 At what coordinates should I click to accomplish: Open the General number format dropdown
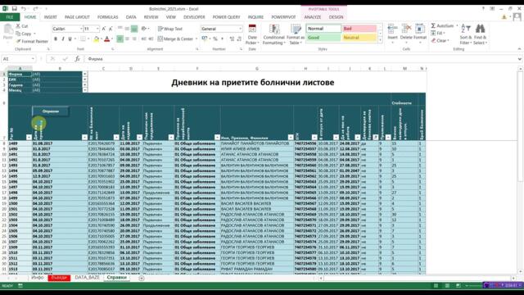[x=240, y=29]
